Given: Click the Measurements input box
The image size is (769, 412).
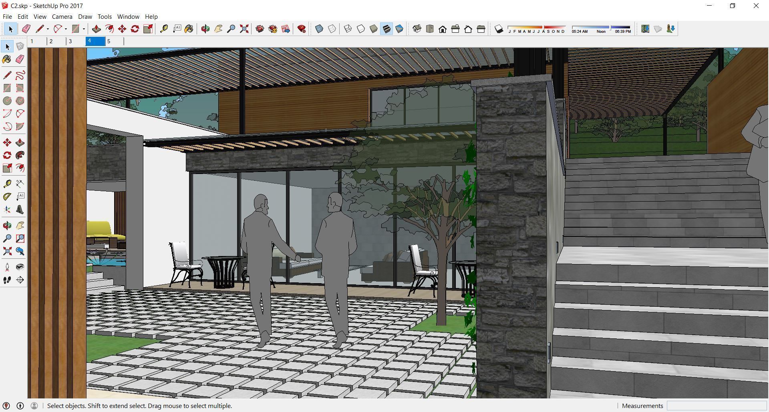Looking at the screenshot, I should click(717, 406).
